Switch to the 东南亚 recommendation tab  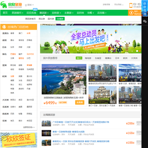click(x=98, y=58)
